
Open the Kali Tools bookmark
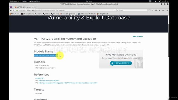(55, 14)
